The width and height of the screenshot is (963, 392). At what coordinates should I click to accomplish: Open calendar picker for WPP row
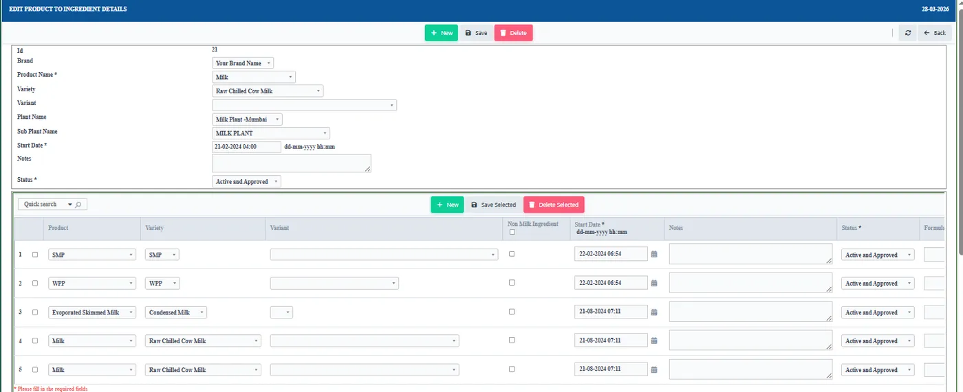[654, 283]
